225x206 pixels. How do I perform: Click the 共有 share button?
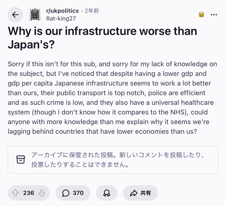click(140, 193)
